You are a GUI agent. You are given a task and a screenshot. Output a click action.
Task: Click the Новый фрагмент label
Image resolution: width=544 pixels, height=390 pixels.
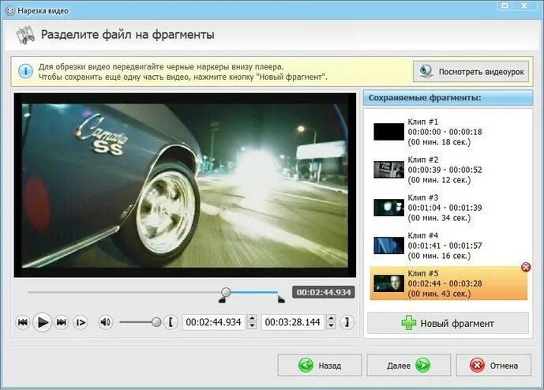[457, 324]
